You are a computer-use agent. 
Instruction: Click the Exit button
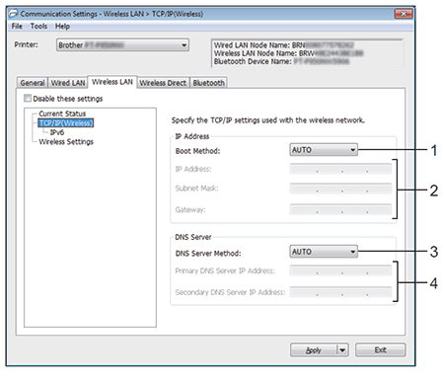point(380,350)
